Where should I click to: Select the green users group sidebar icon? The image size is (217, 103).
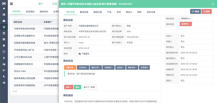pyautogui.click(x=4, y=27)
